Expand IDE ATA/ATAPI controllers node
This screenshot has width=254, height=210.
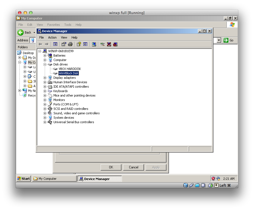[x=45, y=87]
